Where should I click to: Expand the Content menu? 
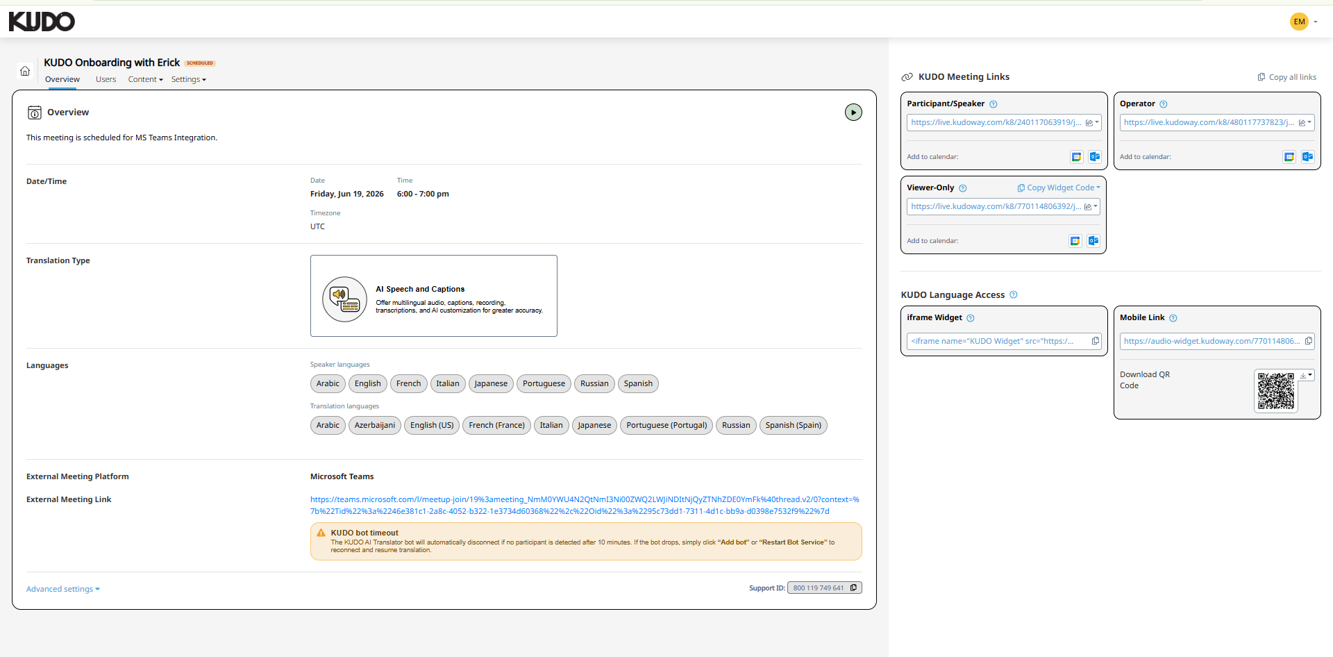click(x=145, y=79)
